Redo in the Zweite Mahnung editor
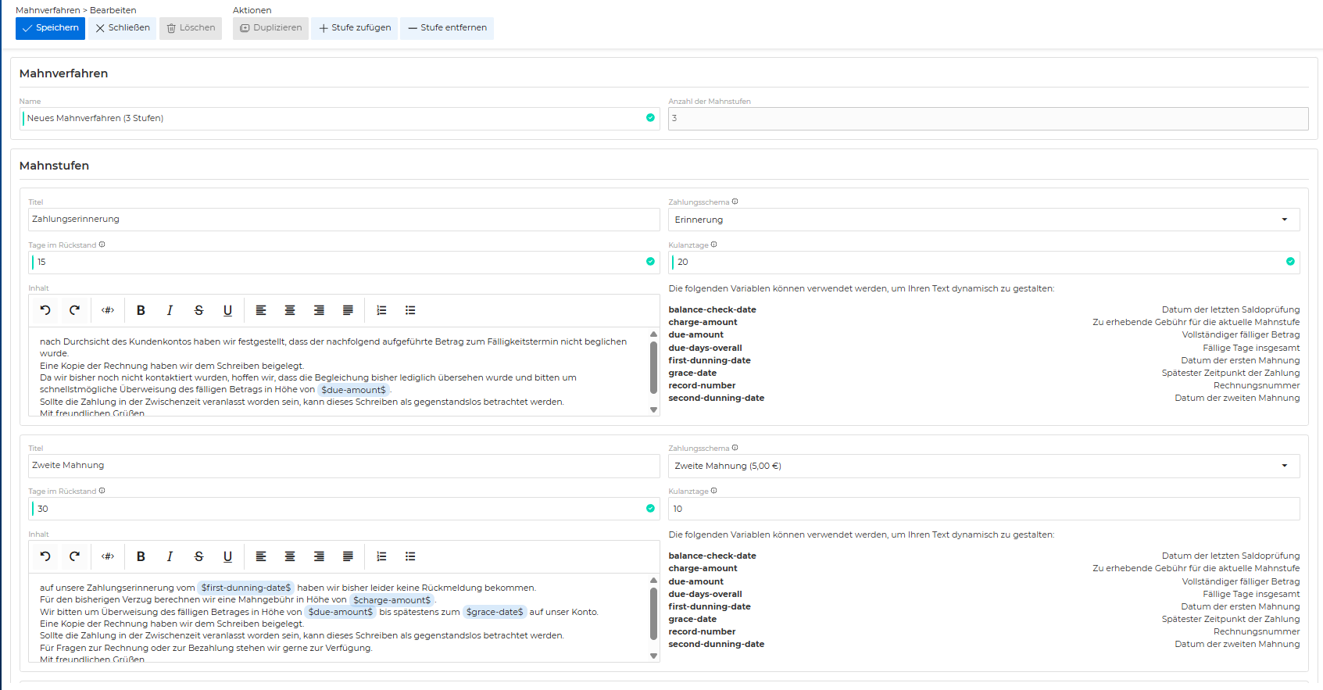Viewport: 1323px width, 690px height. [x=74, y=556]
